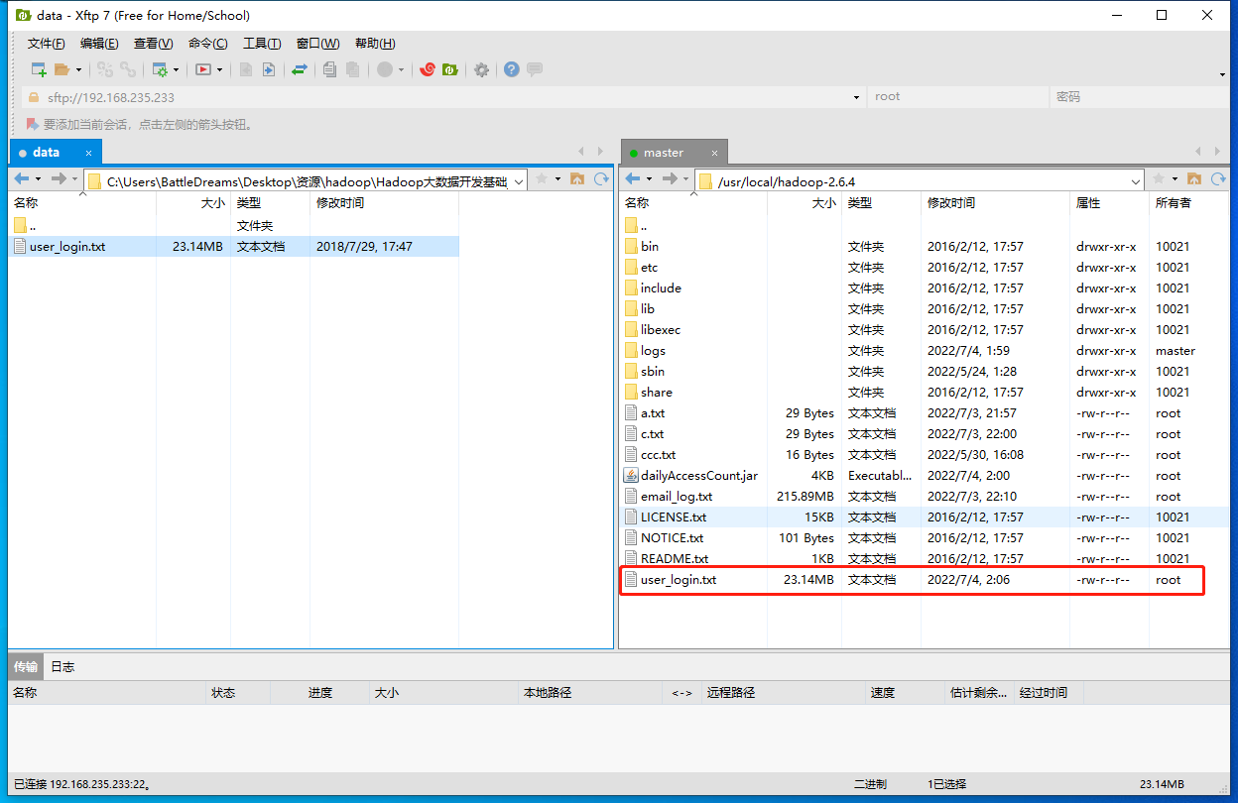1238x803 pixels.
Task: Sort remote files by 属性 column
Action: pos(1109,203)
